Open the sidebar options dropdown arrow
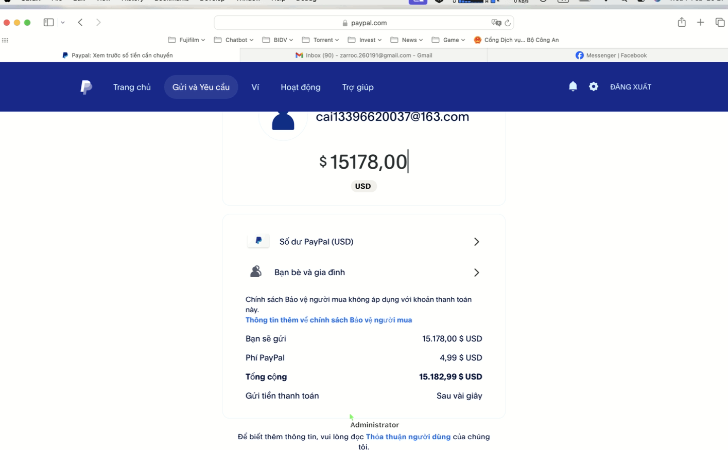 tap(63, 23)
